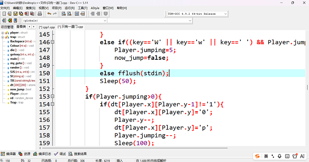This screenshot has width=309, height=162.
Task: Click the grayed shield-shaped project options icon
Action: pos(106,13)
